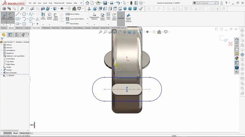Open the Insert menu
The height and width of the screenshot is (137, 245).
coord(45,3)
